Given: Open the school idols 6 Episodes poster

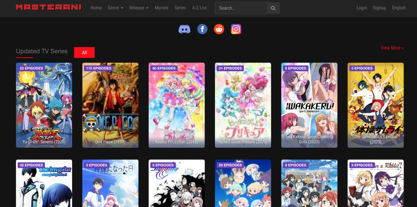Looking at the screenshot, I should 309,183.
